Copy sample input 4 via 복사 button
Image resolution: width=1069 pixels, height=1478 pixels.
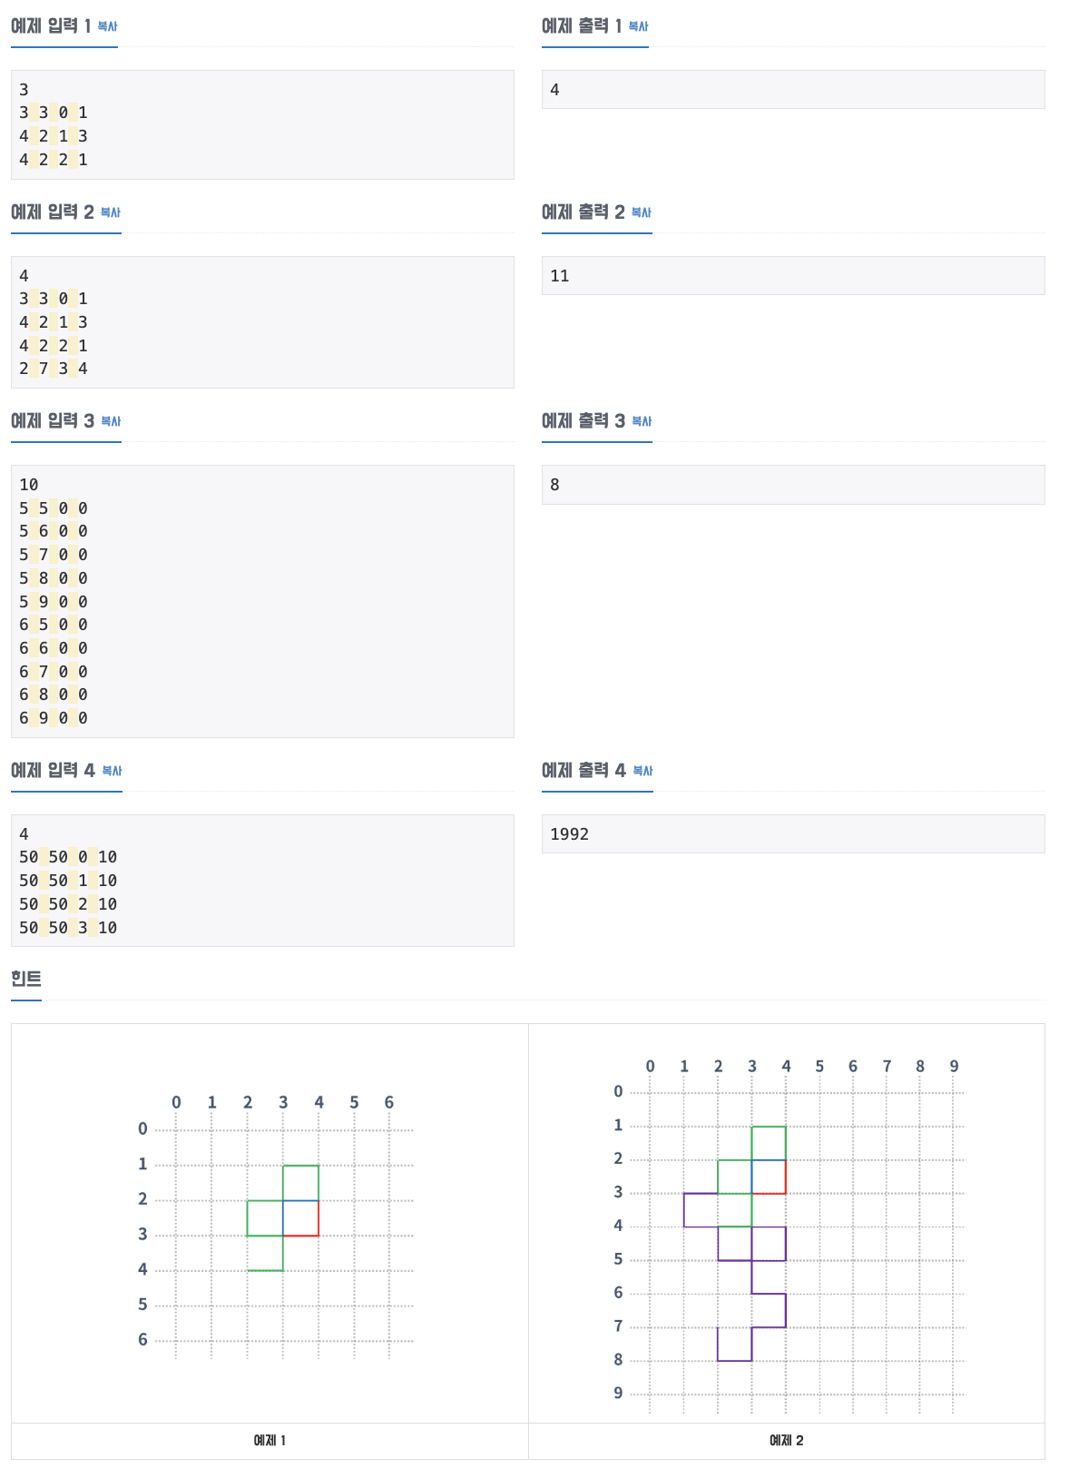click(110, 771)
